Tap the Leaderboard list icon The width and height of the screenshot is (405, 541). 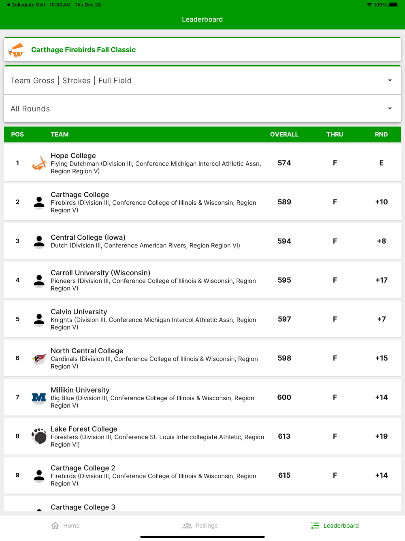click(315, 526)
